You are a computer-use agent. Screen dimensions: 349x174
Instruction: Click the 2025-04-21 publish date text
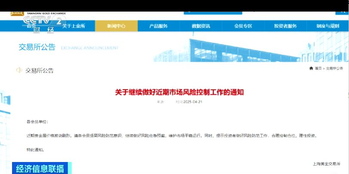coord(186,102)
